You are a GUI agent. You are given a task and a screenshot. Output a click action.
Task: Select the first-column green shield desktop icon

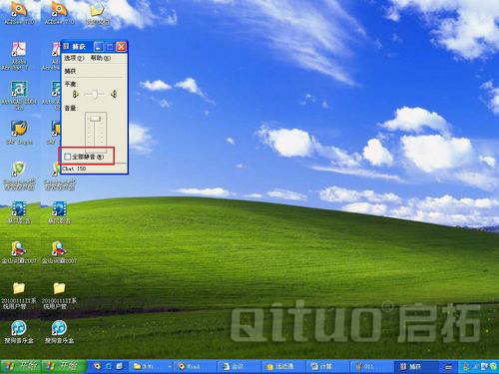pyautogui.click(x=19, y=176)
